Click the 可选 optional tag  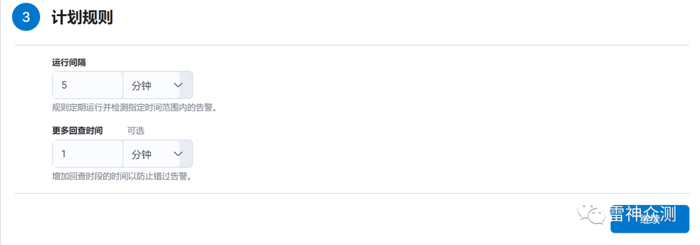coord(135,131)
